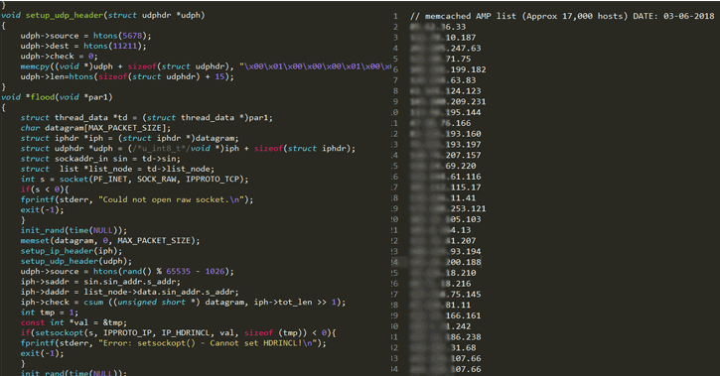This screenshot has width=720, height=376.
Task: Click the list entry ending in 71.75
Action: tap(440, 59)
